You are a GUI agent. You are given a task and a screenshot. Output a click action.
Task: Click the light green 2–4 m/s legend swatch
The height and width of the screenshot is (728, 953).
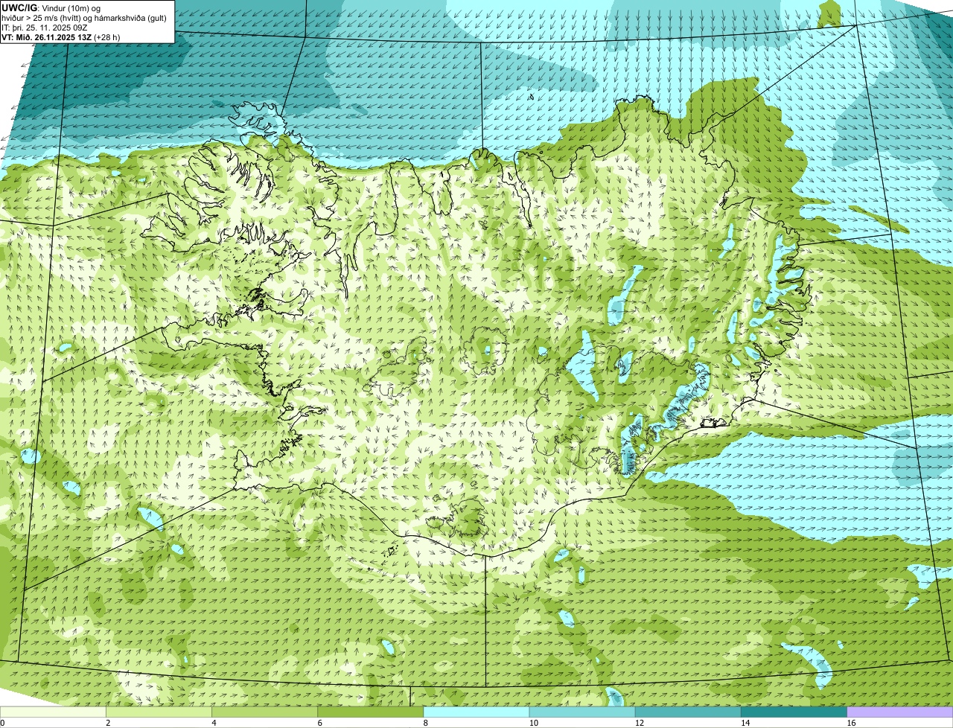click(x=159, y=712)
